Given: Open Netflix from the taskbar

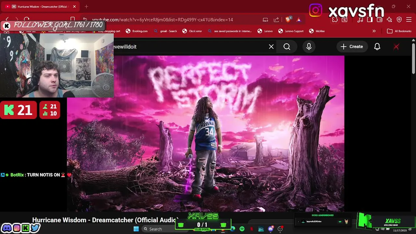Looking at the screenshot, I should 252,229.
